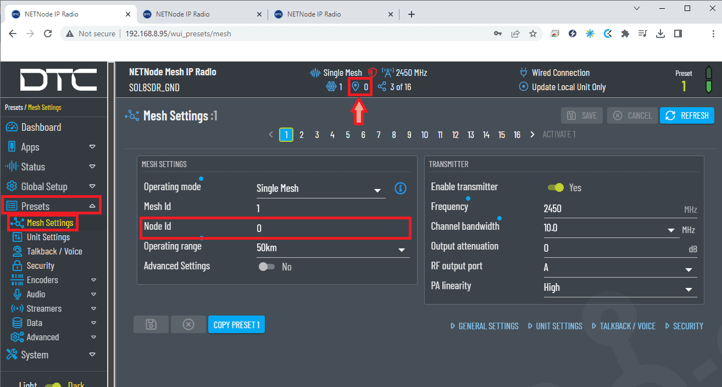Click the browser page reload icon
The height and width of the screenshot is (387, 722).
[48, 34]
